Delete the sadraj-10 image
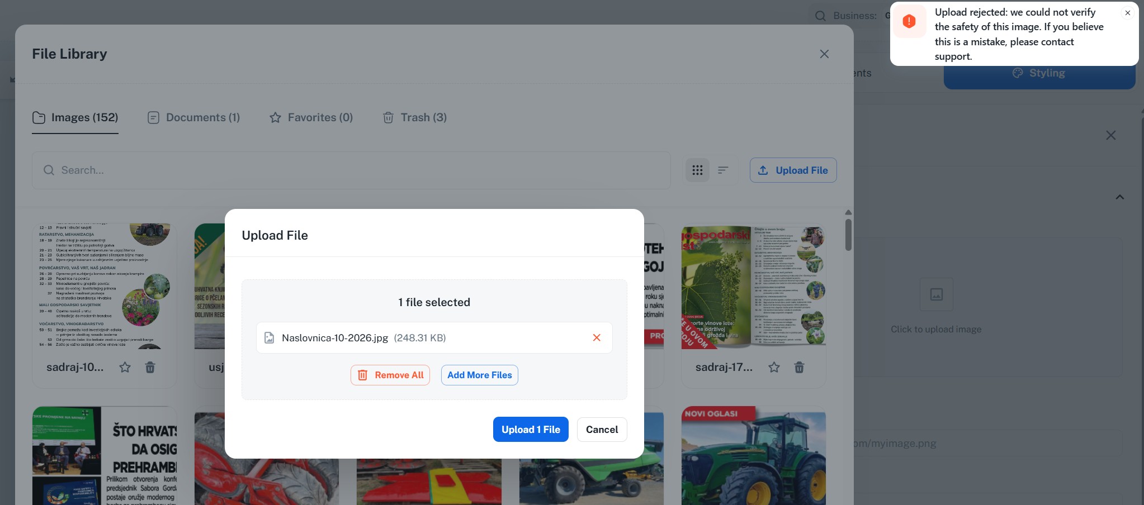1144x505 pixels. point(150,367)
